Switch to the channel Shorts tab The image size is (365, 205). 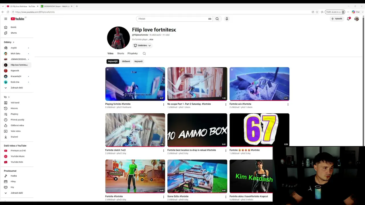pos(121,54)
